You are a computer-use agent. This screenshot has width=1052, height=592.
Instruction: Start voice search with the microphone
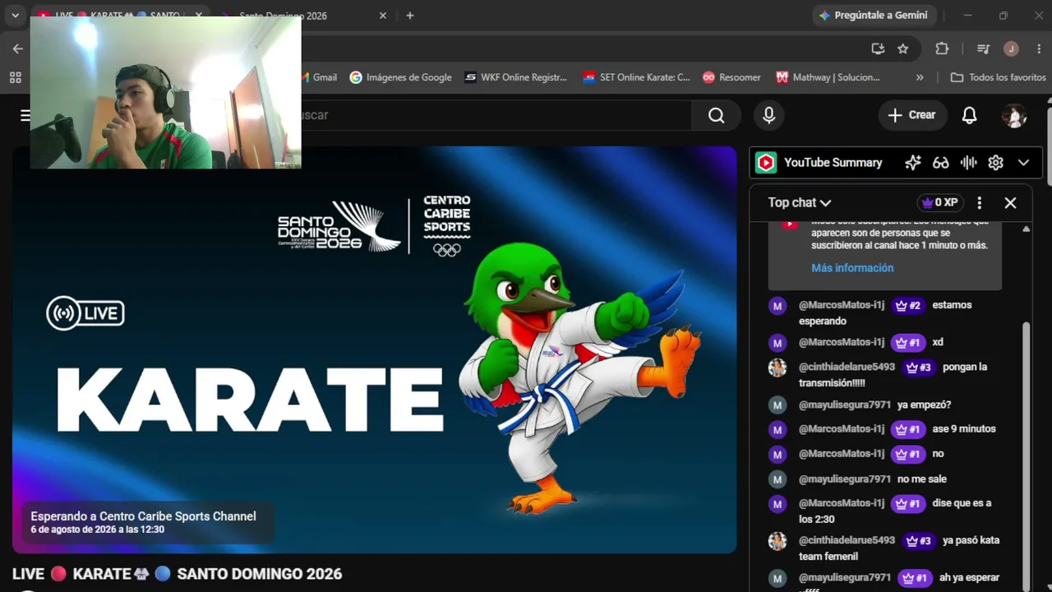pos(769,115)
